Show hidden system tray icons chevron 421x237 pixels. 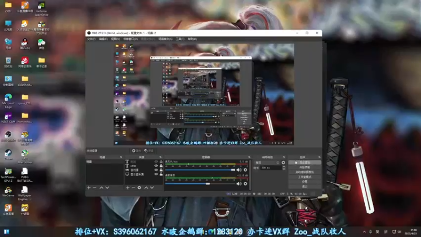coord(364,232)
